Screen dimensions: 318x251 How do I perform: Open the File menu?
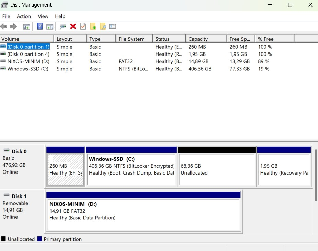coord(6,16)
